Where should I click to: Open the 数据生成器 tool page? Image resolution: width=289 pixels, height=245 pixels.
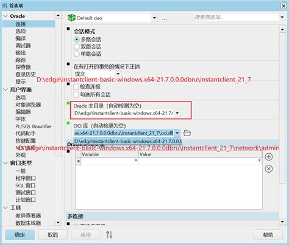(28, 223)
